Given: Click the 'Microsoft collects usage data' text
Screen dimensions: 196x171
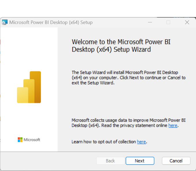Looking at the screenshot, I should tap(129, 123).
